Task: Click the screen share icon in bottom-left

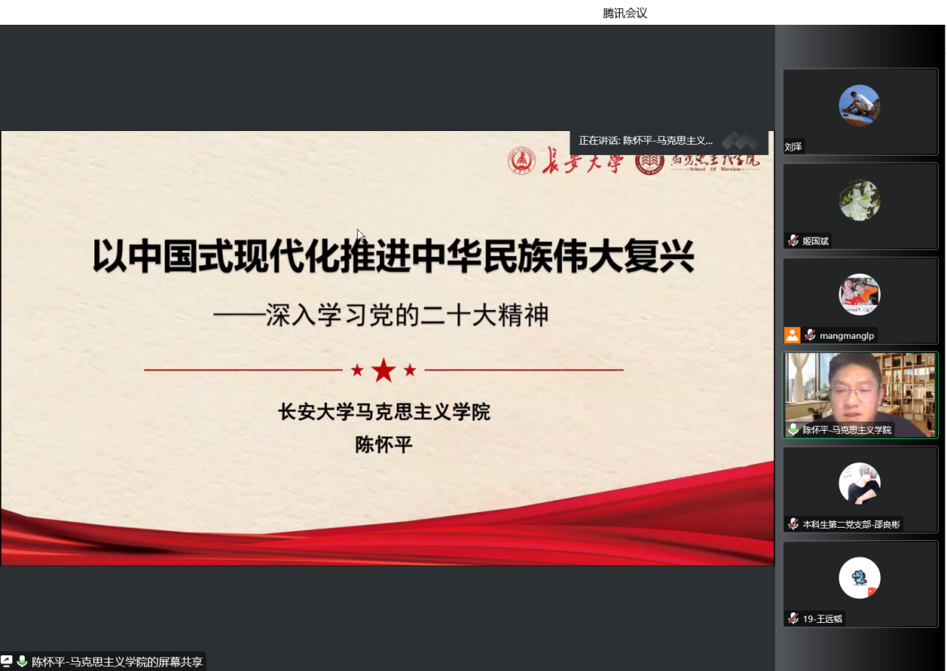Action: (x=7, y=662)
